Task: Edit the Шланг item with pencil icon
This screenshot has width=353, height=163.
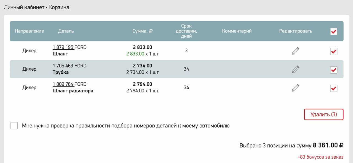Action: coord(296,51)
